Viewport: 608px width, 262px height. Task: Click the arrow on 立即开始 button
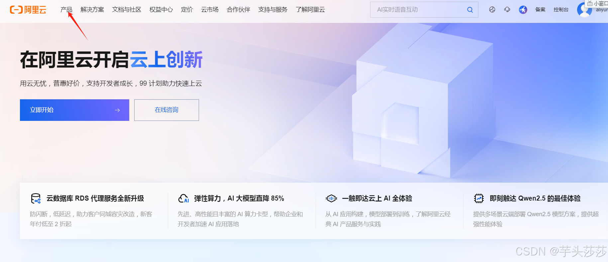(117, 110)
